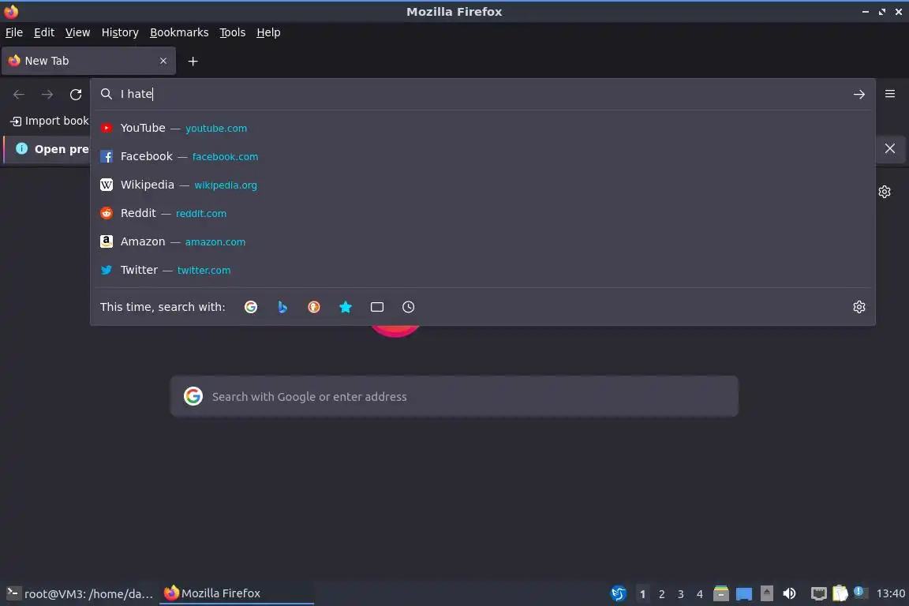909x606 pixels.
Task: Open search settings gear in dropdown
Action: click(x=859, y=307)
